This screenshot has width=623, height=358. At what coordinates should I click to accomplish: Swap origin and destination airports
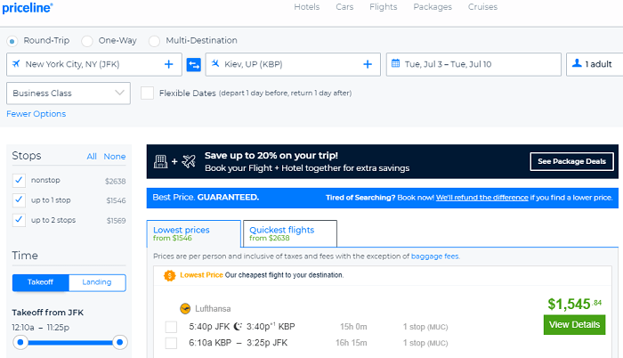(194, 64)
